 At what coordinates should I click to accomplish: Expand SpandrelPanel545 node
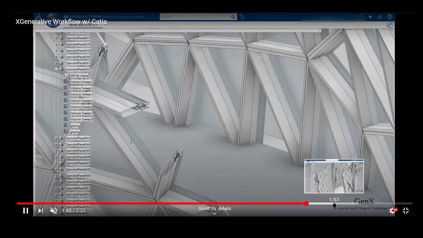(56, 150)
